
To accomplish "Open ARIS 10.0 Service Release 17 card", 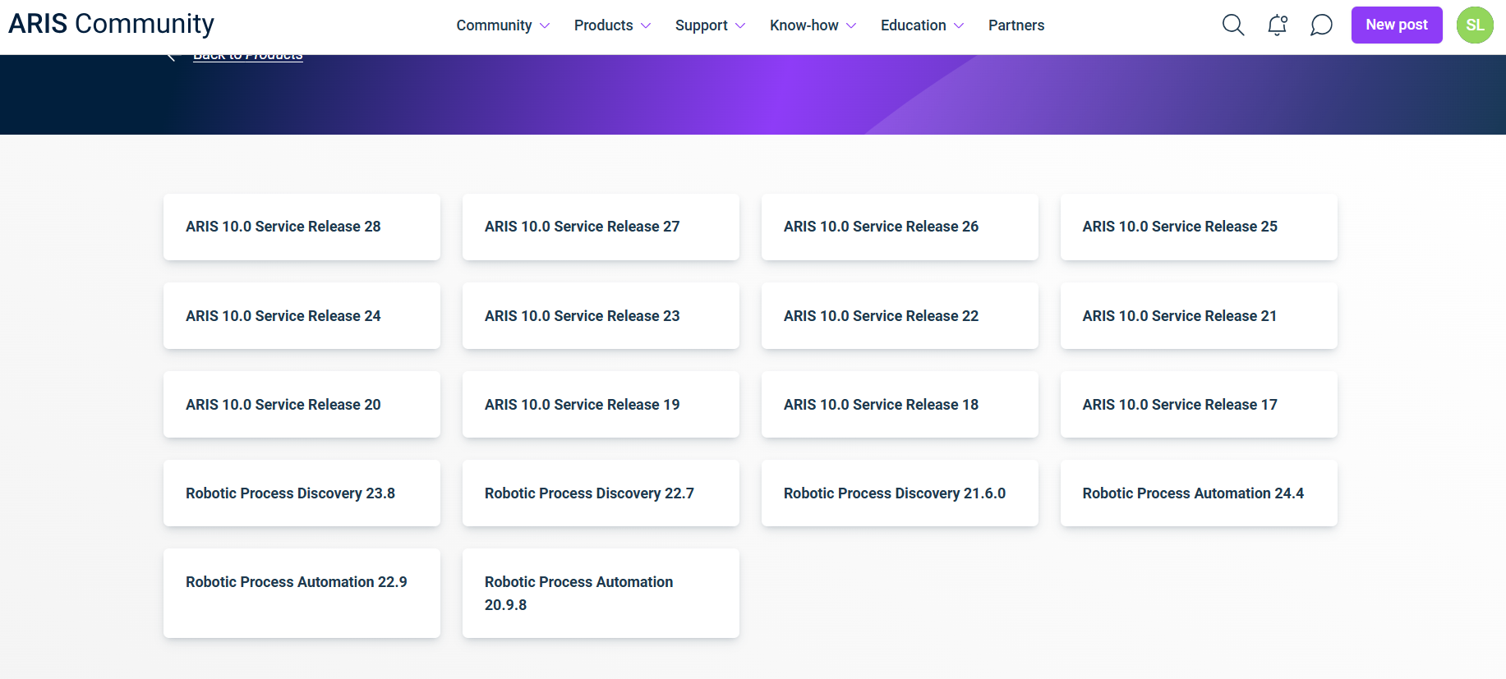I will point(1199,405).
